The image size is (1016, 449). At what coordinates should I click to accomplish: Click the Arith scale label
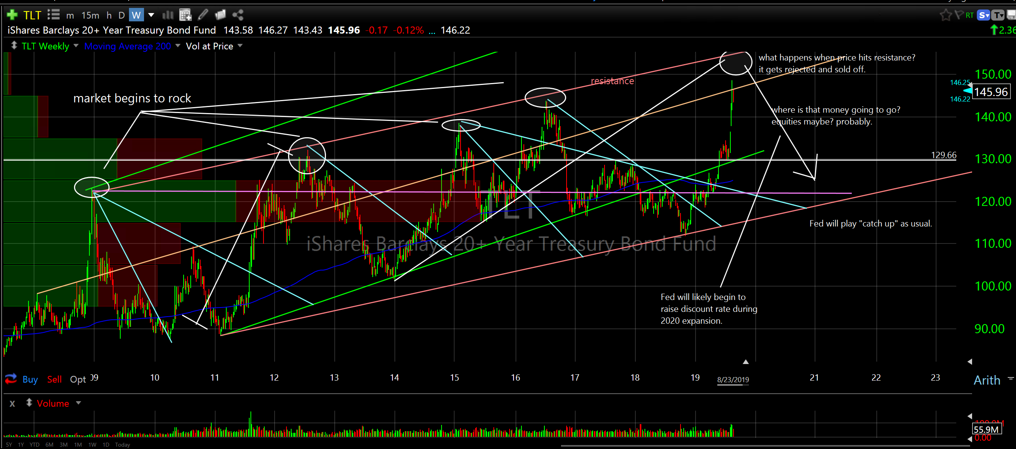[x=987, y=380]
